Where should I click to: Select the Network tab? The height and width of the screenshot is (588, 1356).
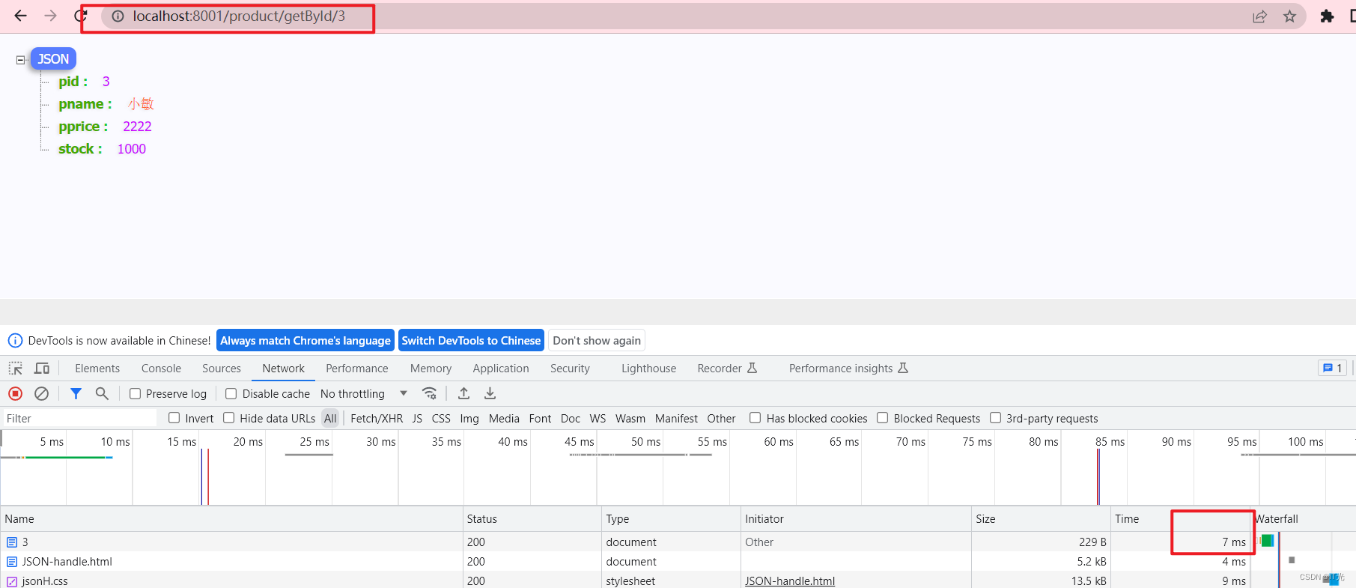(283, 369)
